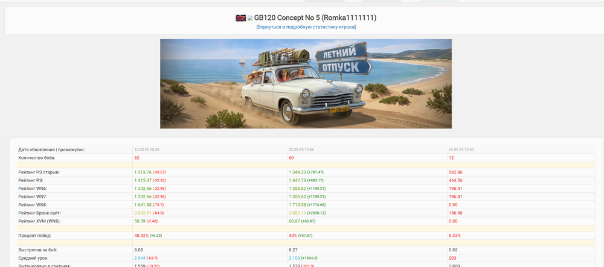Select the 'Рейтинг WN8:' row label
Screen dimensions: 604x267
[33, 205]
